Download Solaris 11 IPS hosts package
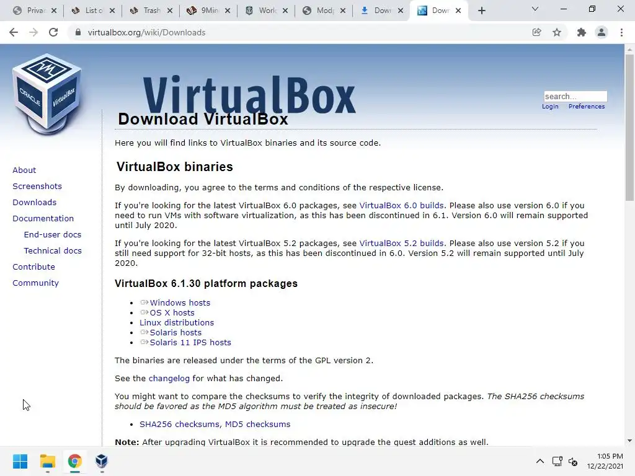The width and height of the screenshot is (635, 476). click(190, 342)
